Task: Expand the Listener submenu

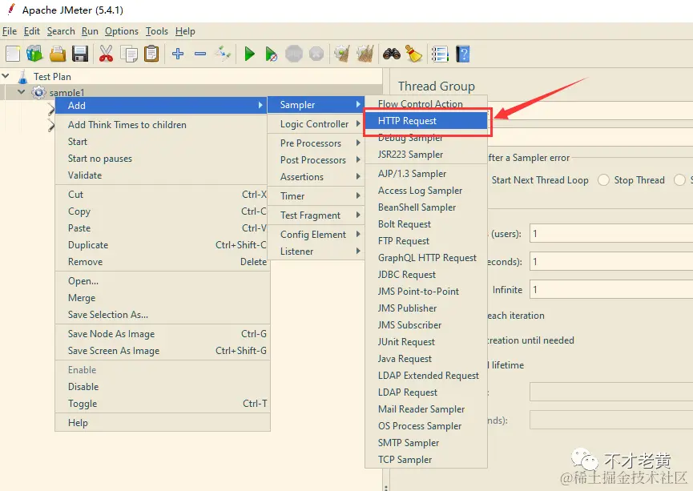Action: (316, 251)
